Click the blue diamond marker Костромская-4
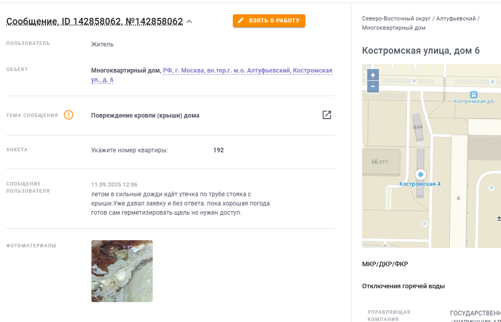 (420, 175)
